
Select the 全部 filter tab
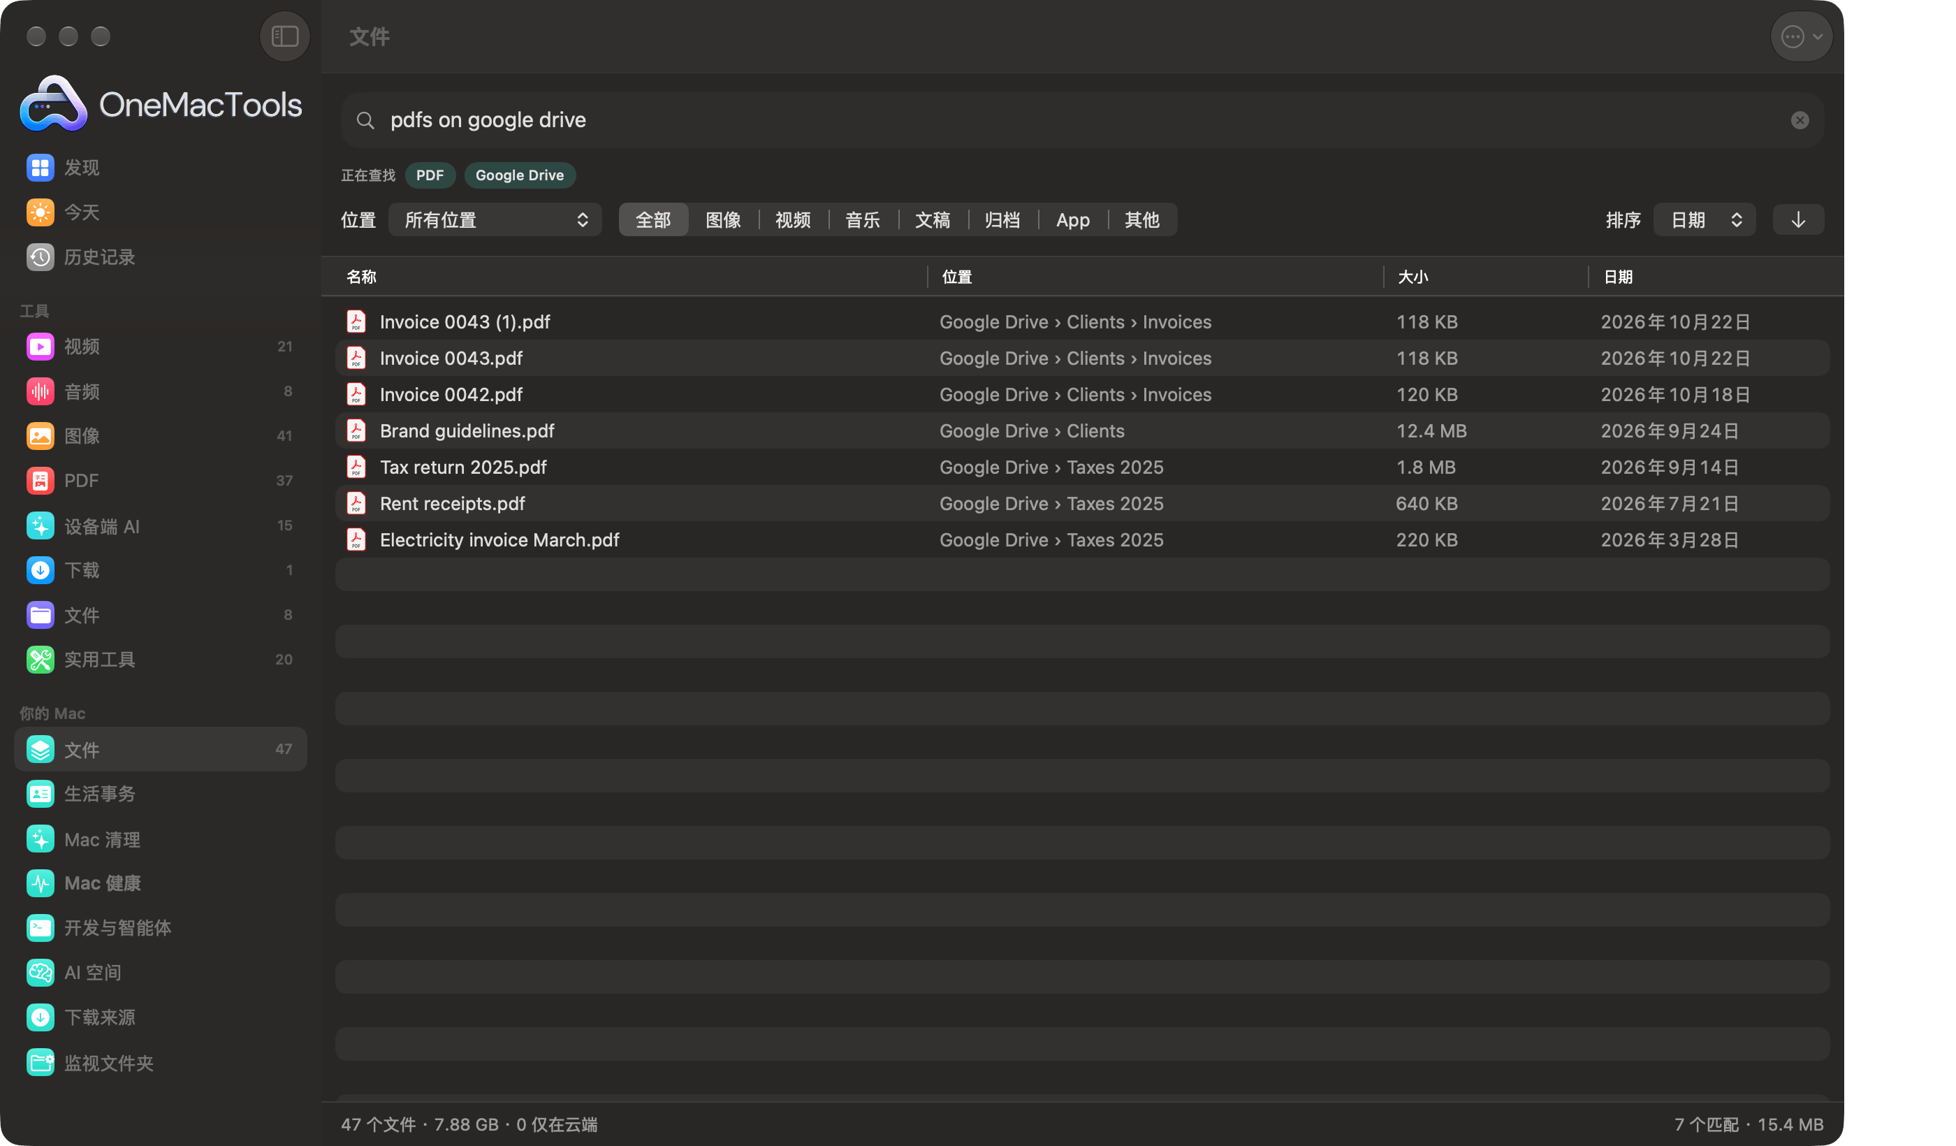[x=652, y=219]
